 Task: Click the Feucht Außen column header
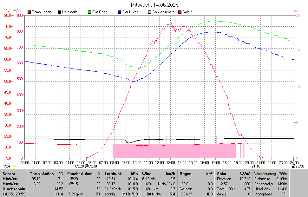pos(80,174)
